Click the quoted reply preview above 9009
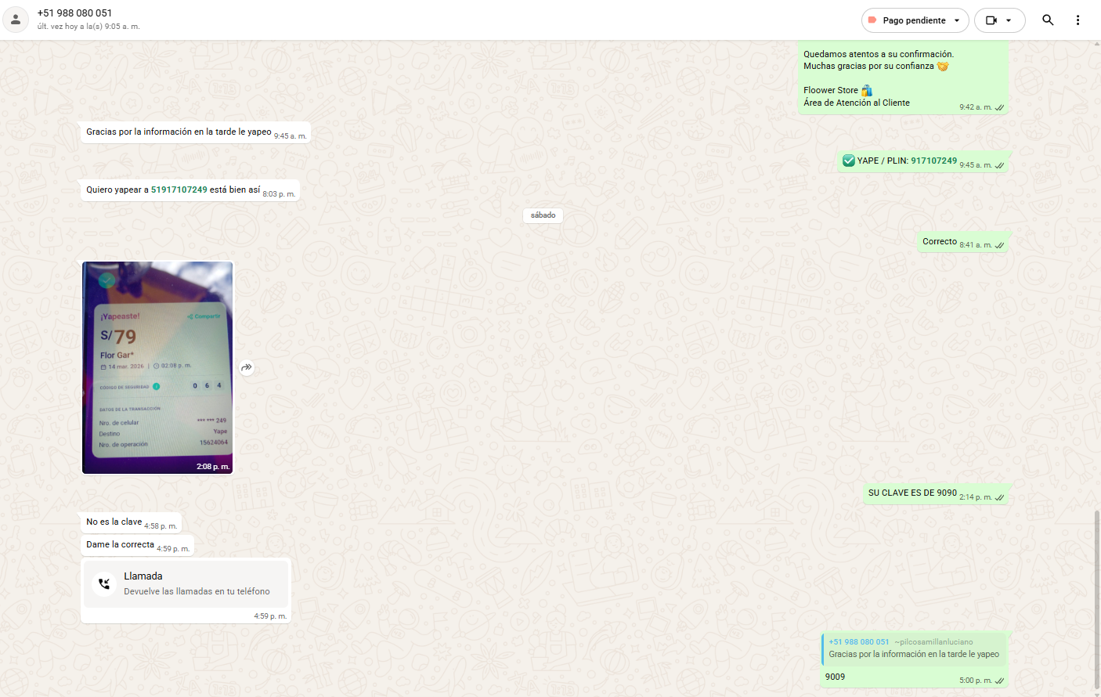Viewport: 1101px width, 697px height. [914, 648]
